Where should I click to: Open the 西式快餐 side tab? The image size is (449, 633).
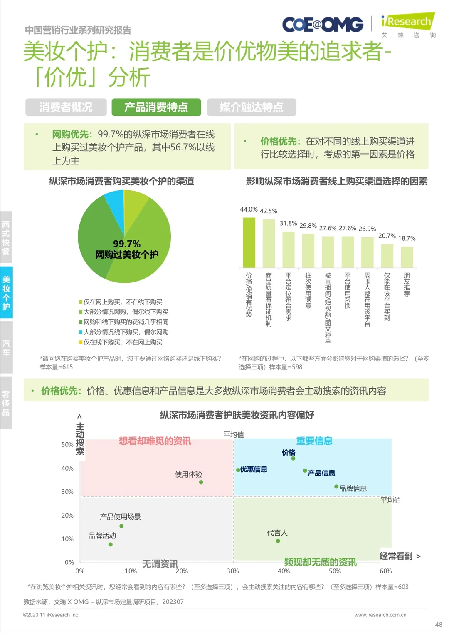(x=6, y=237)
